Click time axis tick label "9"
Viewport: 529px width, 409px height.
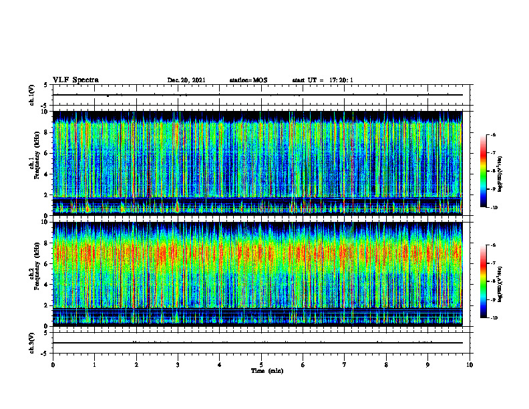(x=427, y=365)
